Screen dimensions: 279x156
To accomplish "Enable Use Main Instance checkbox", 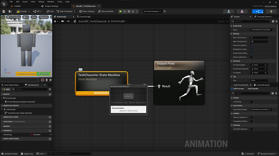I will tap(251, 129).
